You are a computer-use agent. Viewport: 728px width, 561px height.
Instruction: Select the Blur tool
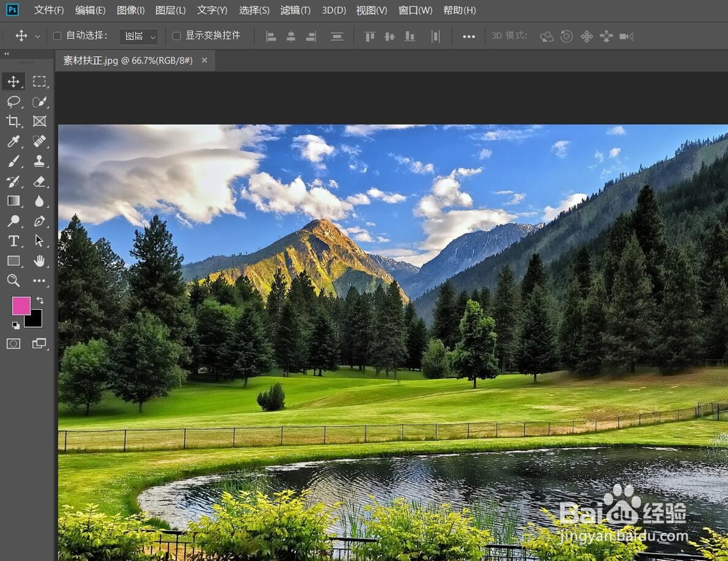[39, 201]
